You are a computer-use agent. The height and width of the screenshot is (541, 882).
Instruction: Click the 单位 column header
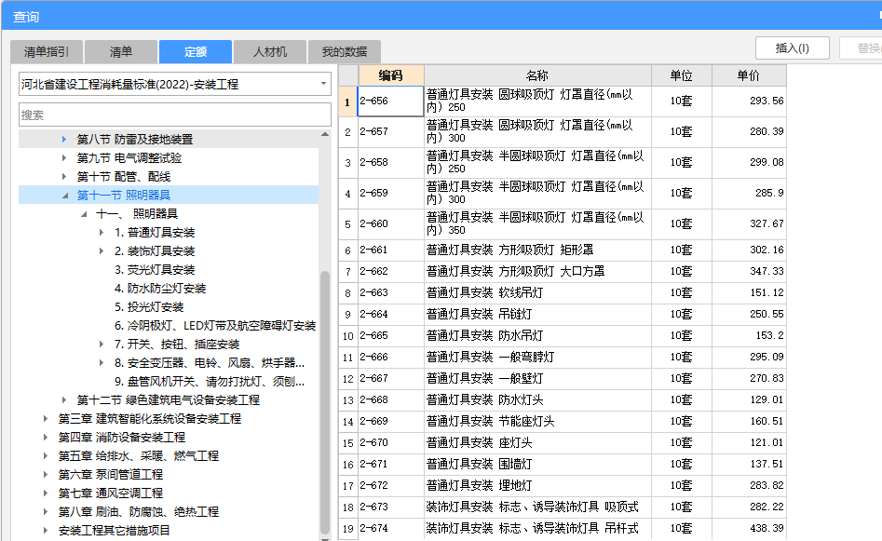tap(681, 75)
